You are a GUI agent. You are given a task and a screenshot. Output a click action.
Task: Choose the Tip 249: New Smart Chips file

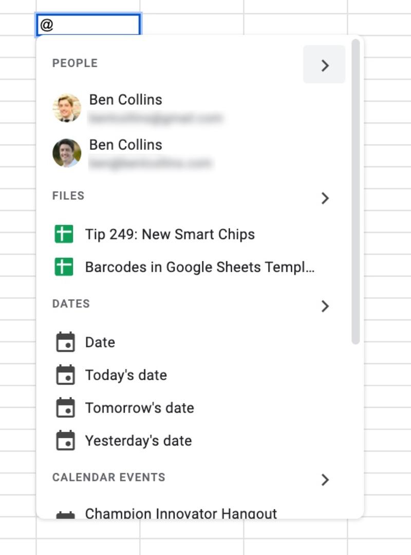pyautogui.click(x=171, y=234)
